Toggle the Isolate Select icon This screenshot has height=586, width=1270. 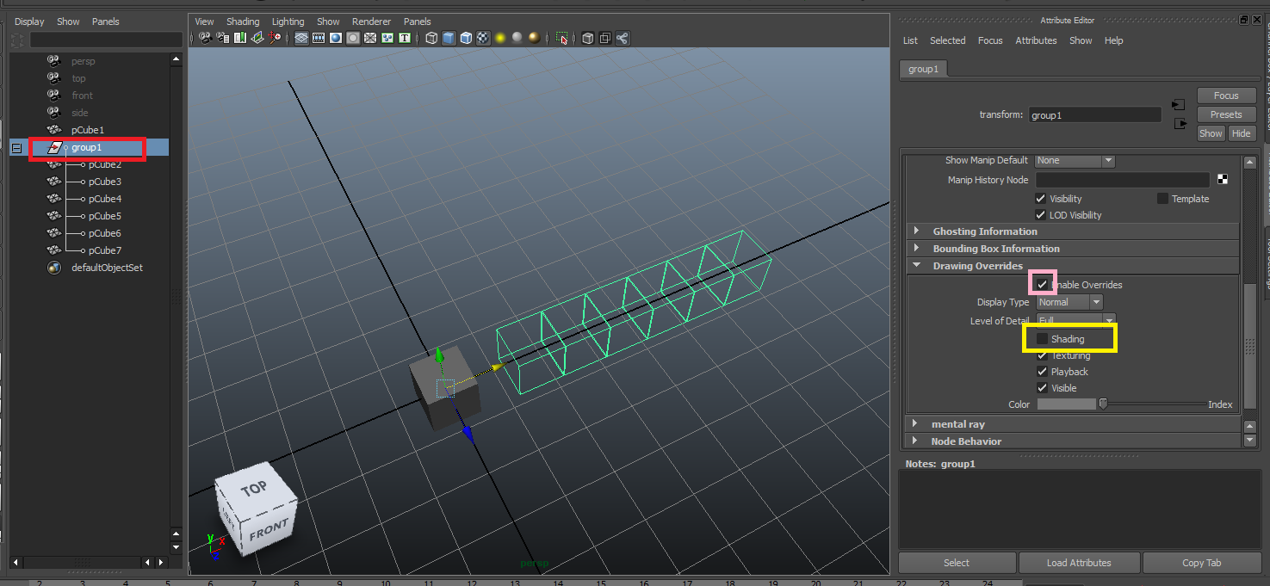tap(561, 38)
